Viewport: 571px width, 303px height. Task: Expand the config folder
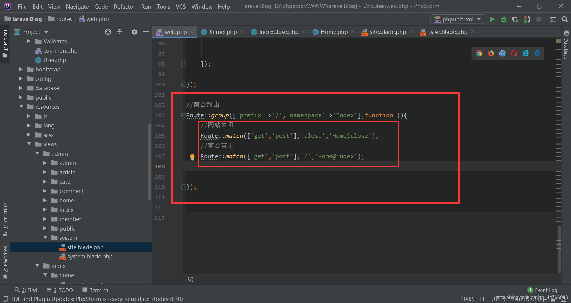pyautogui.click(x=21, y=79)
